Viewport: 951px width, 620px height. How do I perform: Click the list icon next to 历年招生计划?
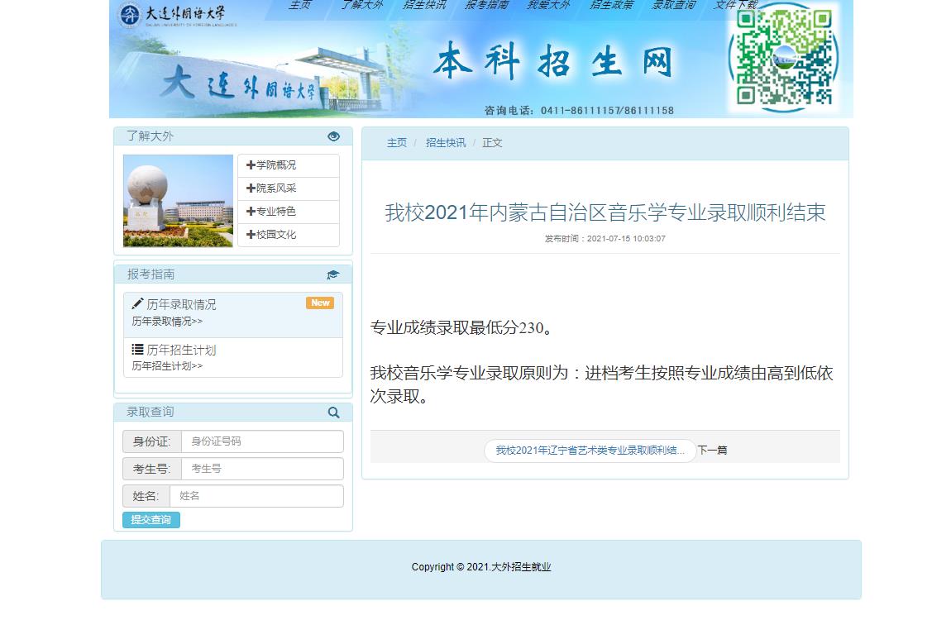click(x=137, y=349)
